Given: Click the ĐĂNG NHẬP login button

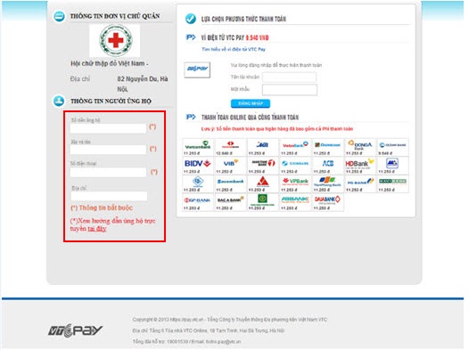Looking at the screenshot, I should [251, 103].
